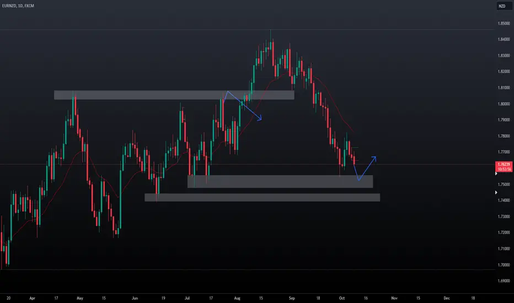Click the Dec label on time axis
Image resolution: width=514 pixels, height=303 pixels.
coord(447,298)
